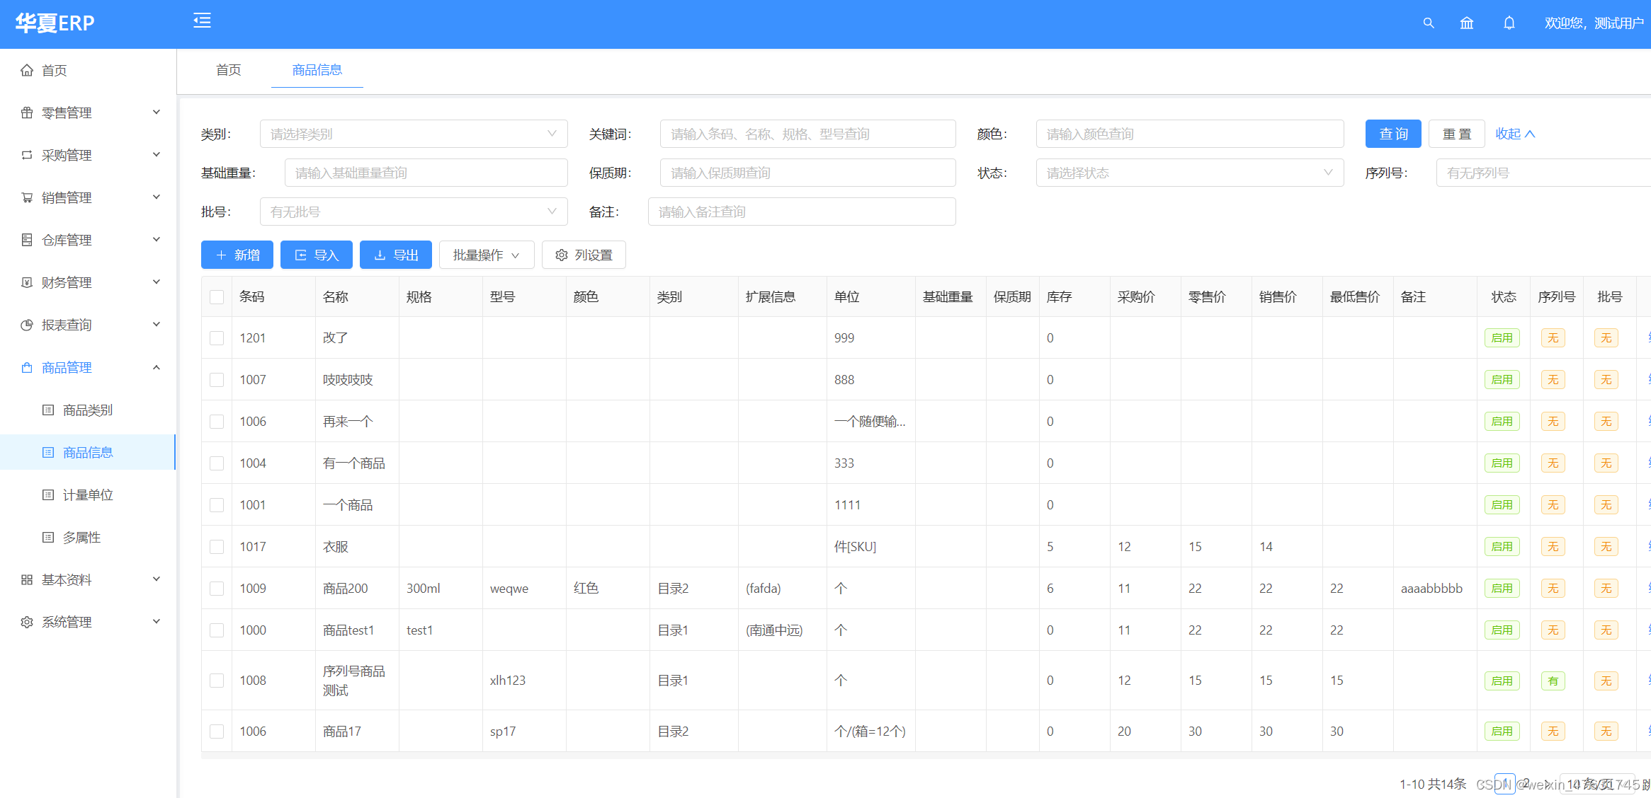Expand the 财务管理 sidebar menu
Screen dimensions: 1651x798
click(66, 282)
